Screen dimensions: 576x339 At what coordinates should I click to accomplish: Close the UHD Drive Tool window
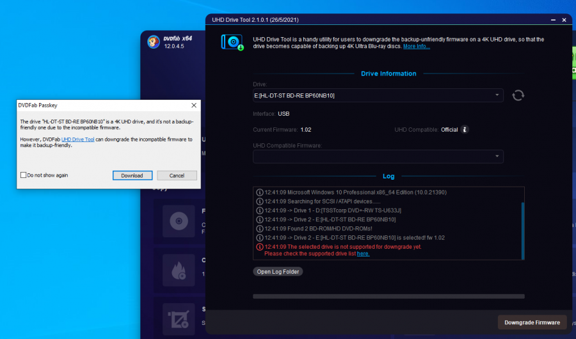point(564,20)
